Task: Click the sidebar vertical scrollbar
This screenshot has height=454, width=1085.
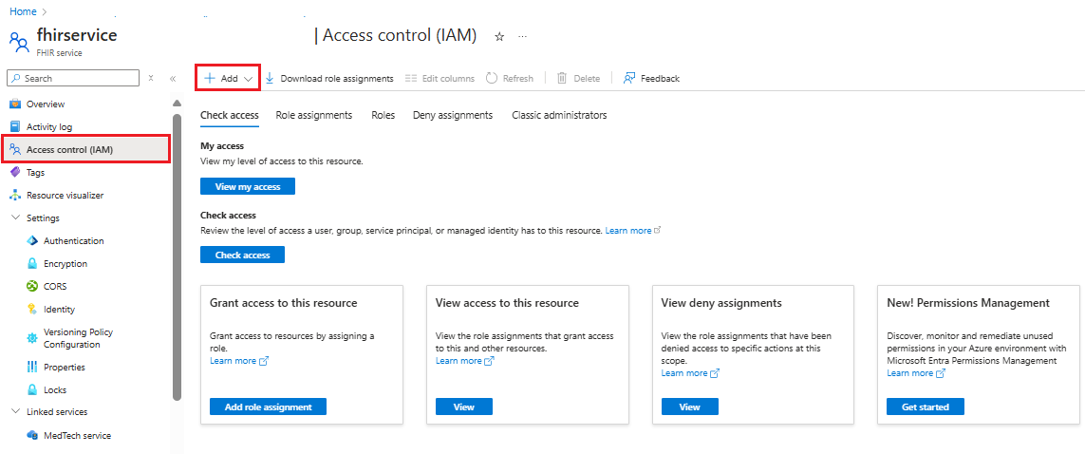Action: (x=178, y=256)
